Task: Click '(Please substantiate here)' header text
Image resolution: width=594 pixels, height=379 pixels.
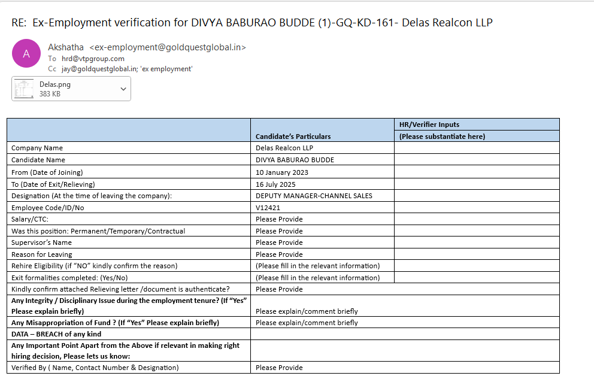Action: coord(442,137)
